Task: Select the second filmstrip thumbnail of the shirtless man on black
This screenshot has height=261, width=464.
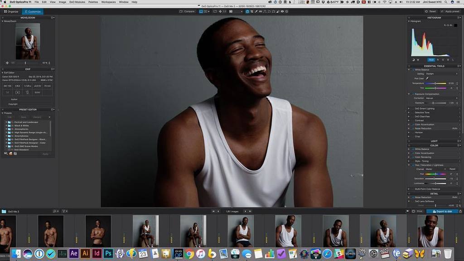Action: pos(51,231)
